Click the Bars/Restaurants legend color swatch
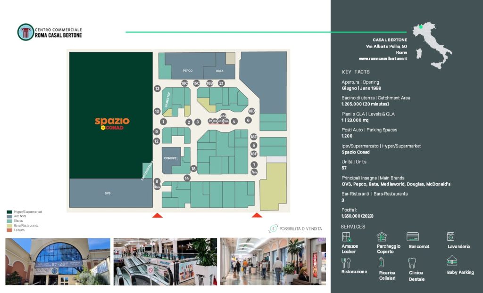This screenshot has height=293, width=483. coord(9,225)
